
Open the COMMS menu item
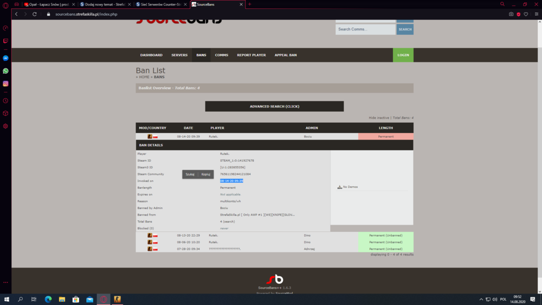click(x=222, y=55)
